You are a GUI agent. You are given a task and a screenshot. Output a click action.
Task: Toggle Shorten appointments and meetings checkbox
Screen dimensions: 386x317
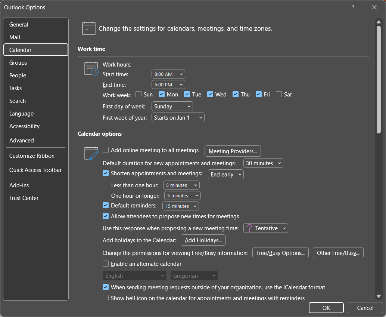(106, 173)
